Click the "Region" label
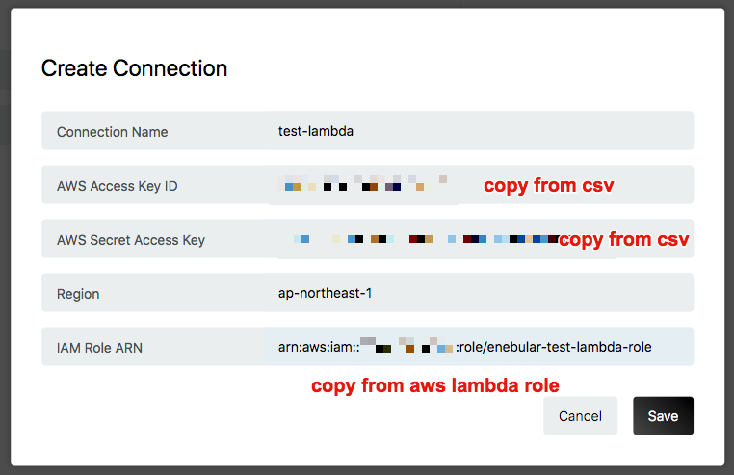 point(78,294)
